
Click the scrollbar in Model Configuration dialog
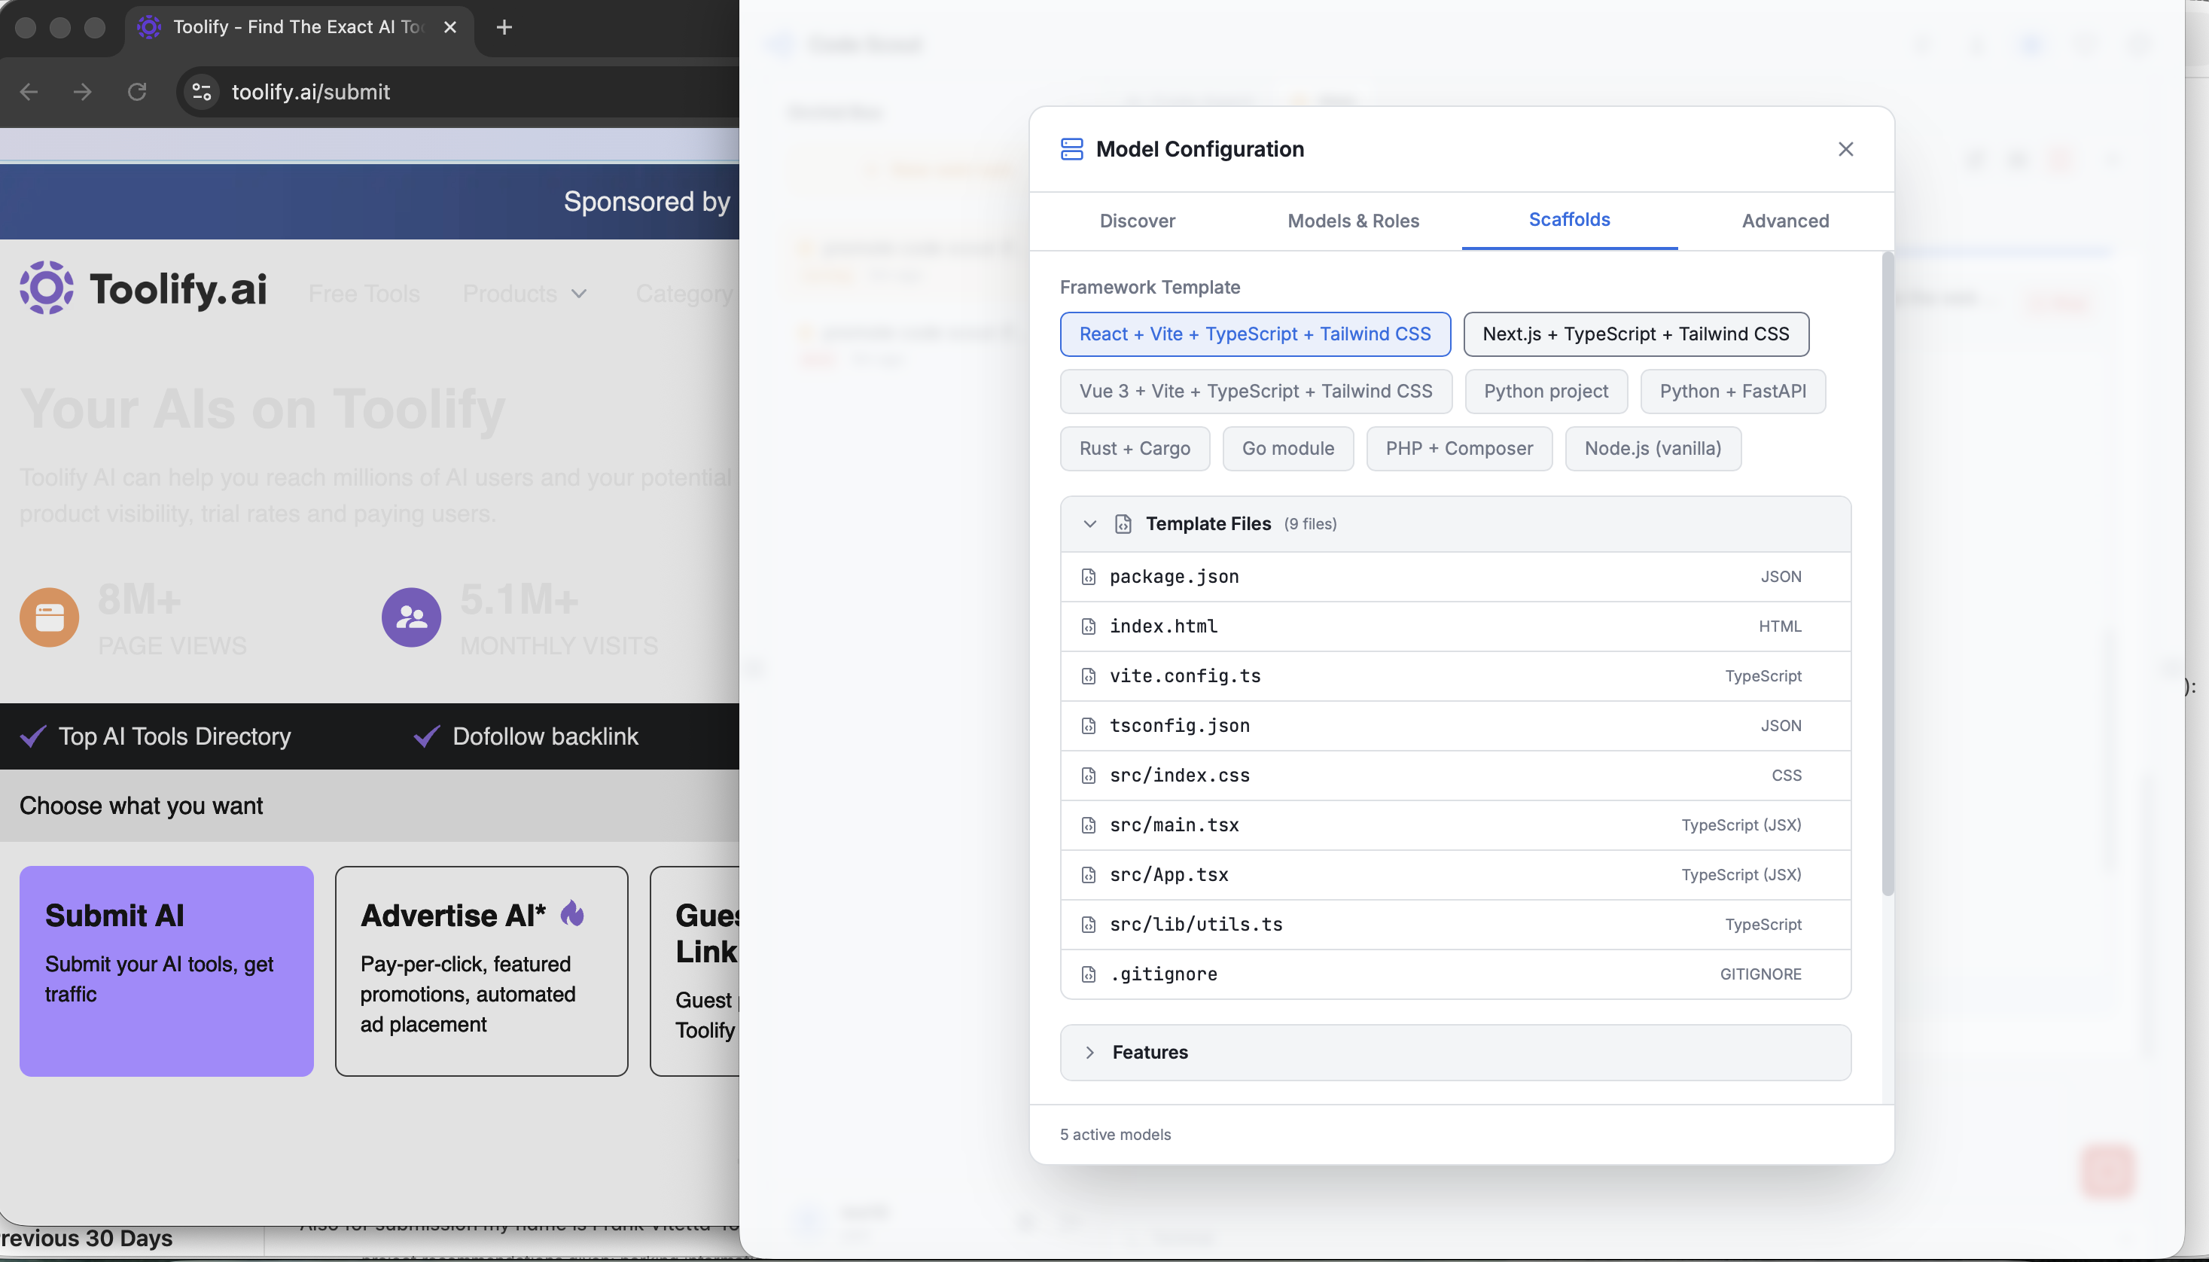coord(1887,574)
